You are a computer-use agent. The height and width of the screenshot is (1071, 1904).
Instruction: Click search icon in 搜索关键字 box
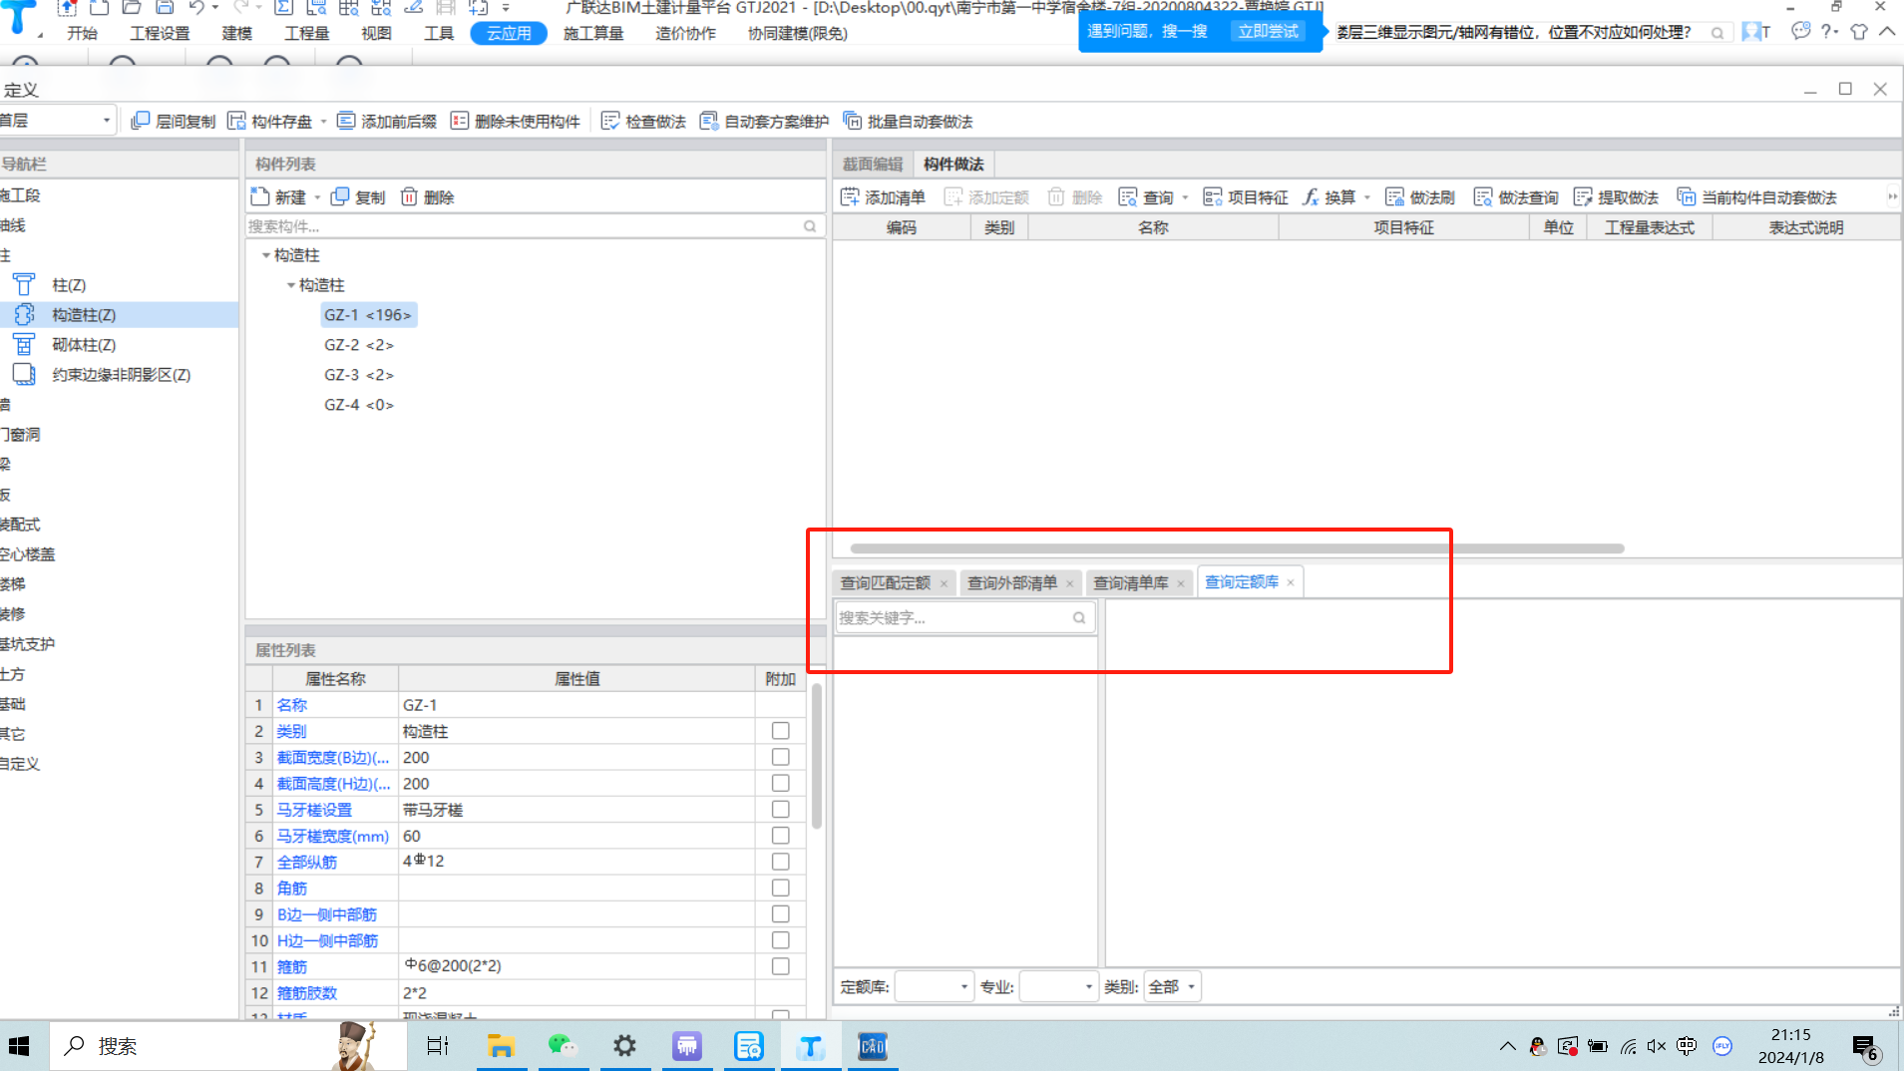tap(1079, 618)
